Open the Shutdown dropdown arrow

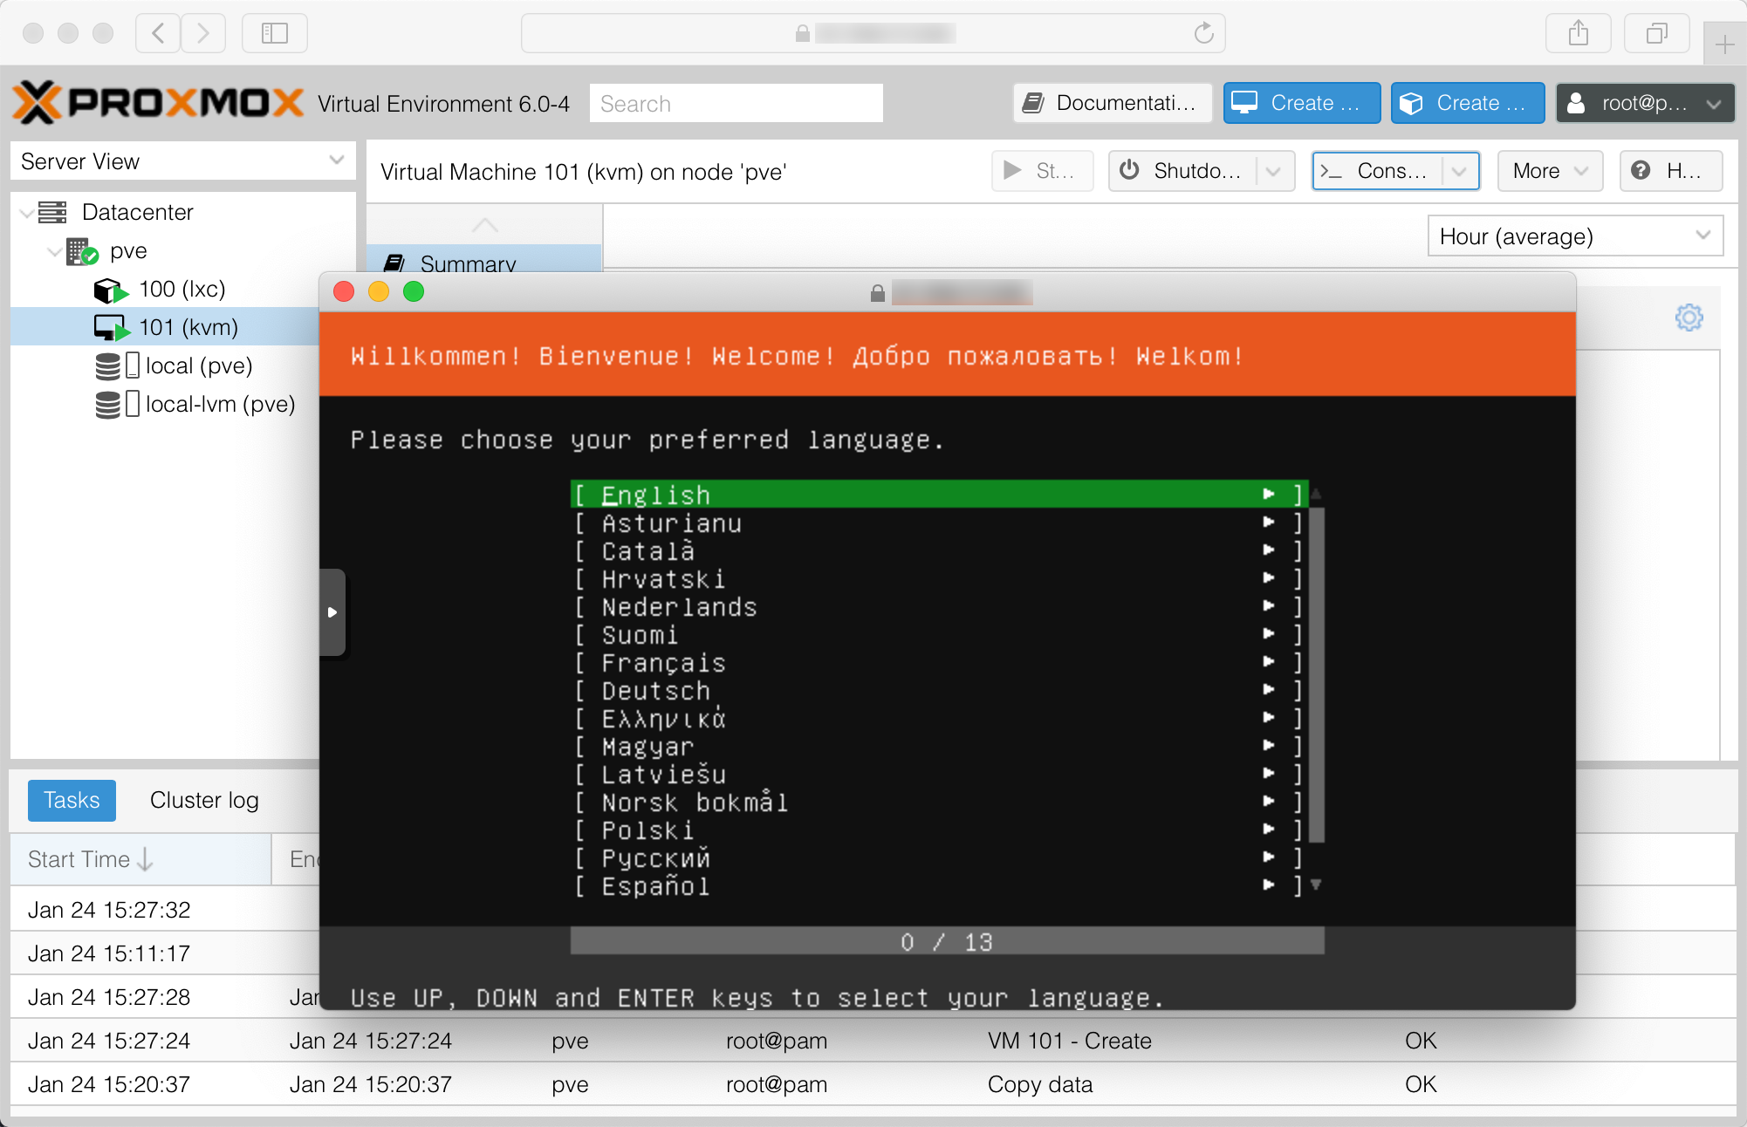1274,171
